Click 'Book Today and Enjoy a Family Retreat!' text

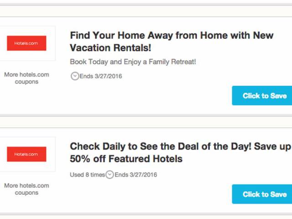(133, 62)
